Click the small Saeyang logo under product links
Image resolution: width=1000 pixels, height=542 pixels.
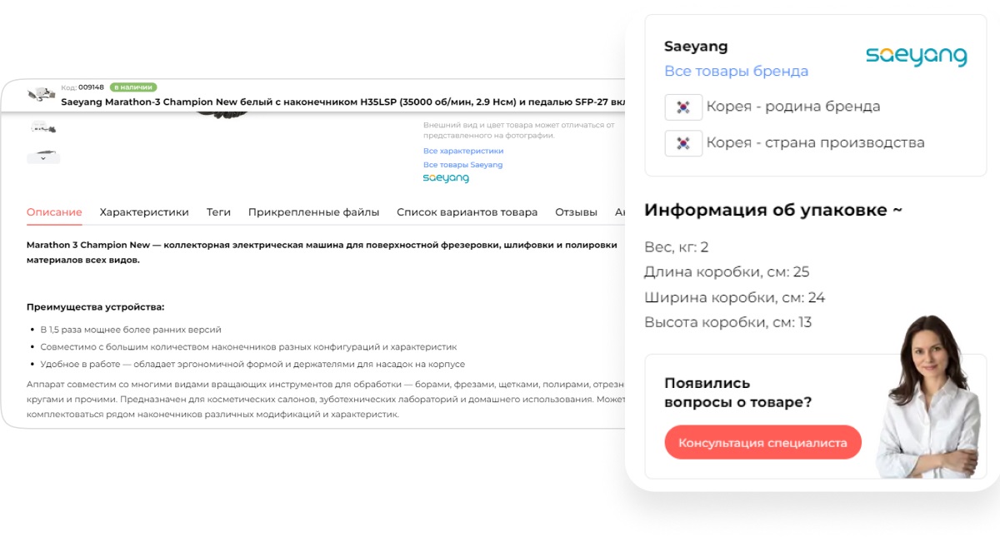[446, 178]
